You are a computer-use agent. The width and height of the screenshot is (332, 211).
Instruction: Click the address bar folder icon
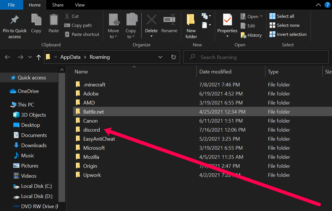point(48,56)
